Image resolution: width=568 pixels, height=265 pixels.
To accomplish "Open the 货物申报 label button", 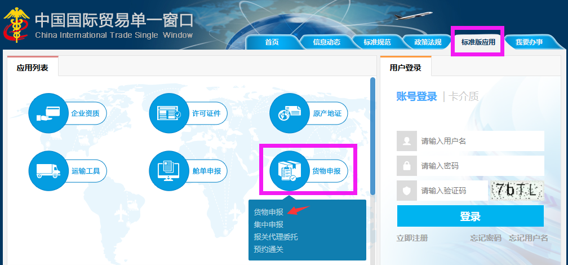I will (x=327, y=171).
